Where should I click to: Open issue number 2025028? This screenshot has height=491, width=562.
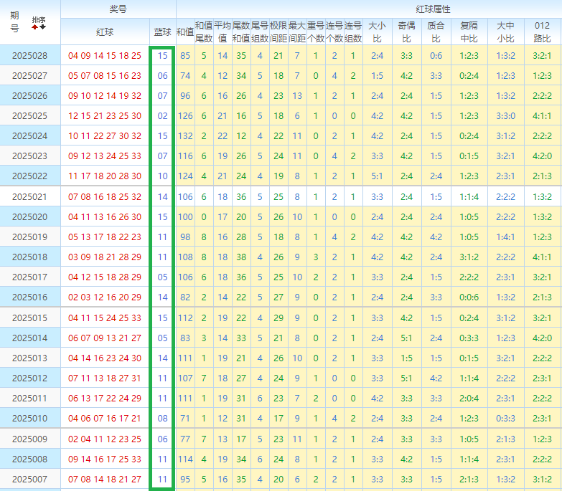click(29, 55)
